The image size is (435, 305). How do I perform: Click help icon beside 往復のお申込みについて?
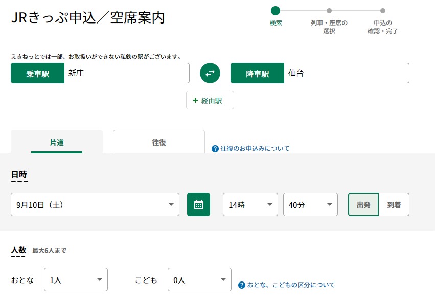pos(215,149)
